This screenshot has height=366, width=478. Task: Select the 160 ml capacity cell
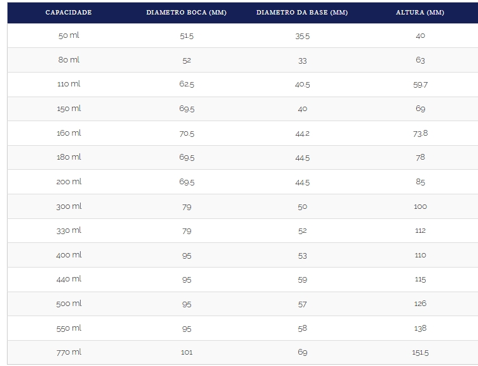click(69, 133)
